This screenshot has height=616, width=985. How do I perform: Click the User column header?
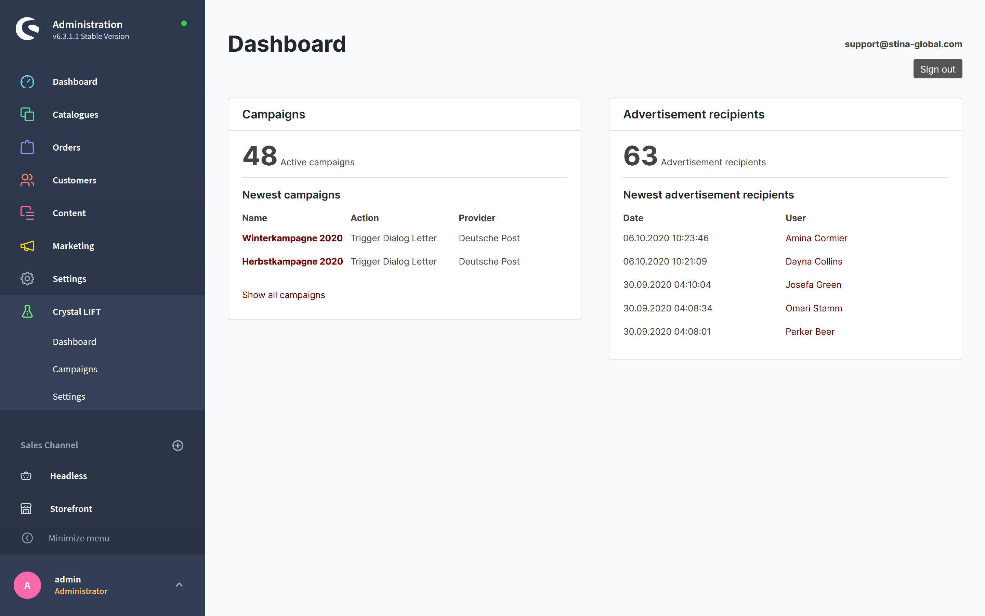pos(795,218)
